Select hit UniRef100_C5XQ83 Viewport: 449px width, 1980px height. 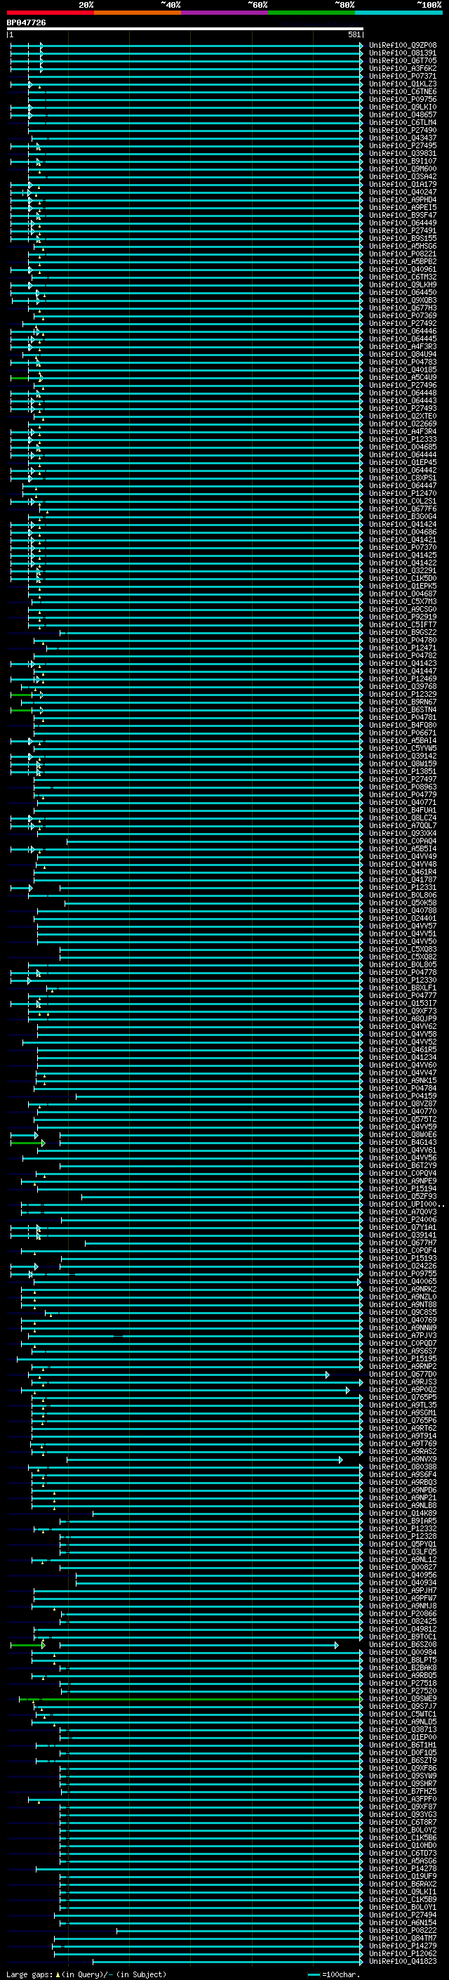[x=403, y=950]
